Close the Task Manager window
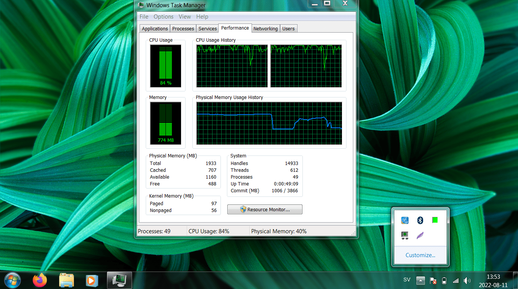Image resolution: width=518 pixels, height=289 pixels. pos(345,3)
